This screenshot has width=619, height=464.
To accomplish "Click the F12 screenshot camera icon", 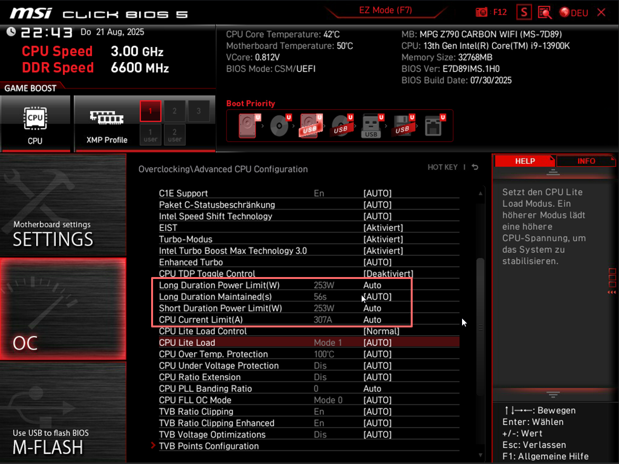I will (x=481, y=12).
